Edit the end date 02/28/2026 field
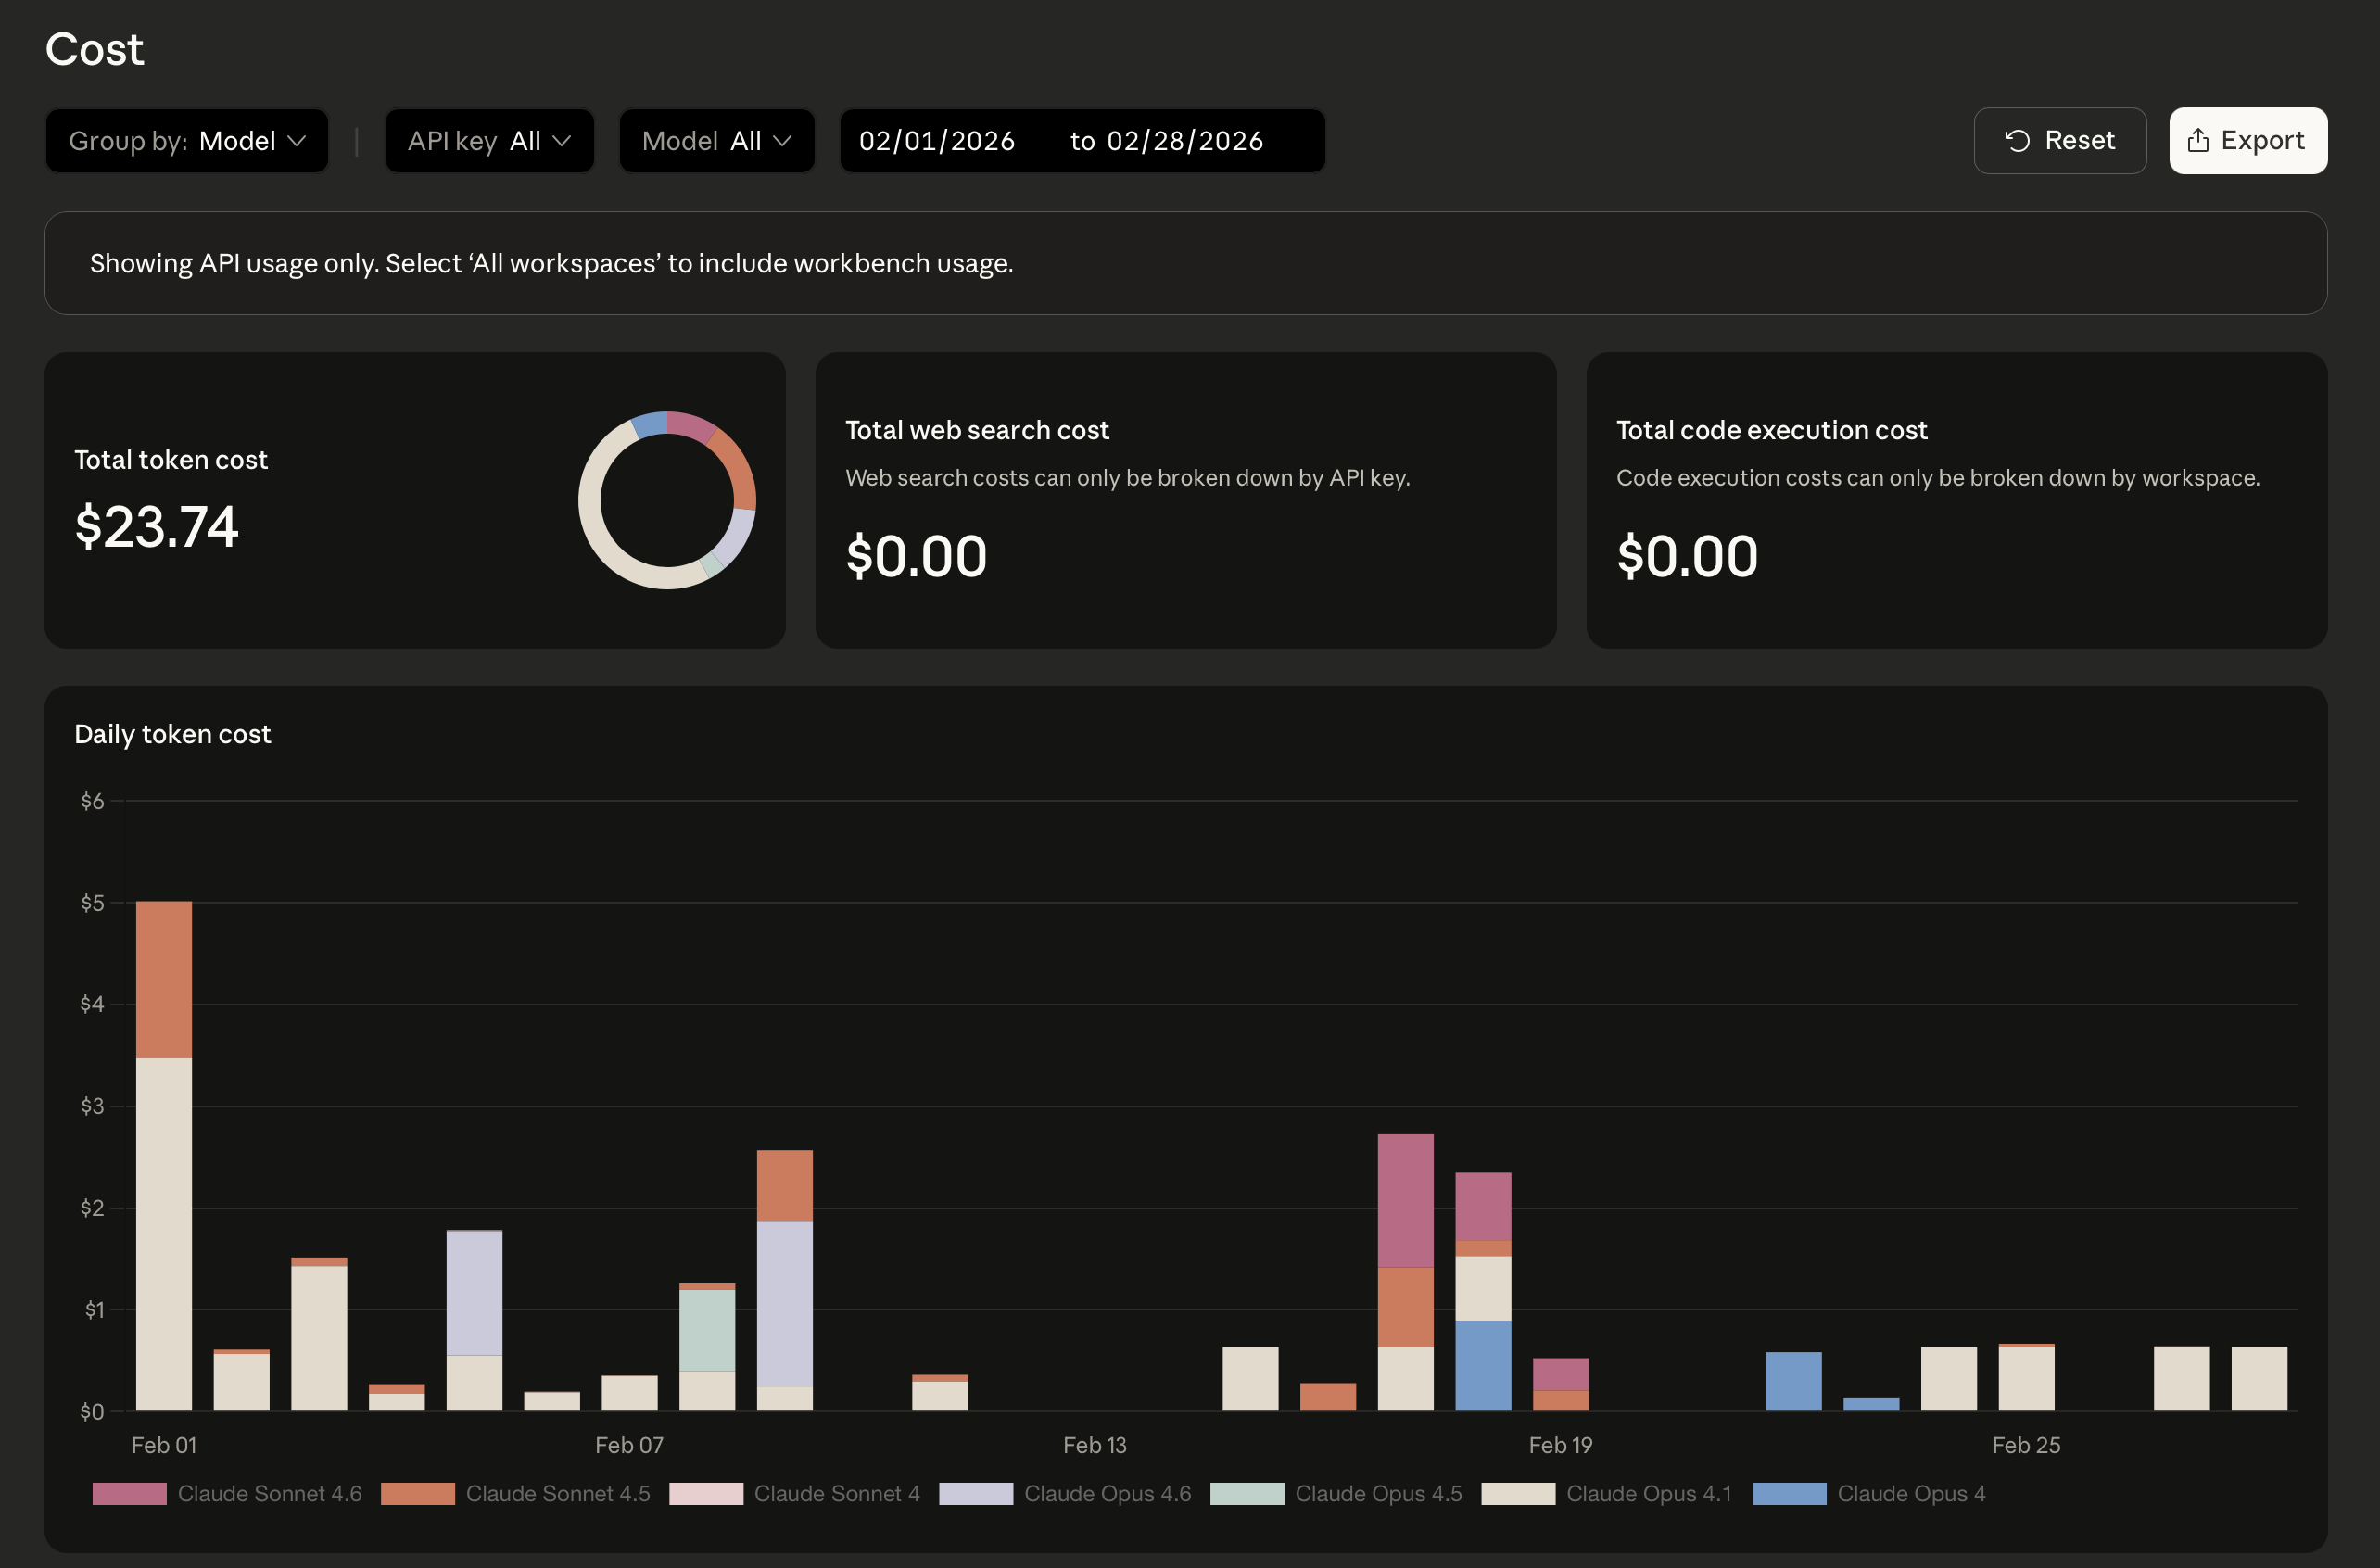Screen dimensions: 2380x1568 coord(1185,141)
